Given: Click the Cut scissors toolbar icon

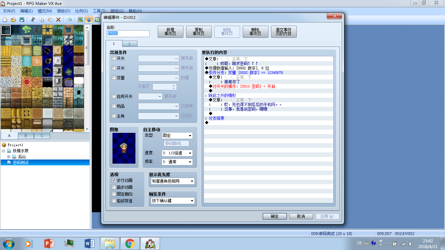Looking at the screenshot, I should tap(33, 20).
